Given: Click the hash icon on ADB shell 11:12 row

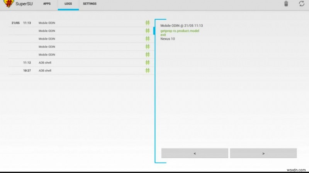Looking at the screenshot, I should 148,63.
